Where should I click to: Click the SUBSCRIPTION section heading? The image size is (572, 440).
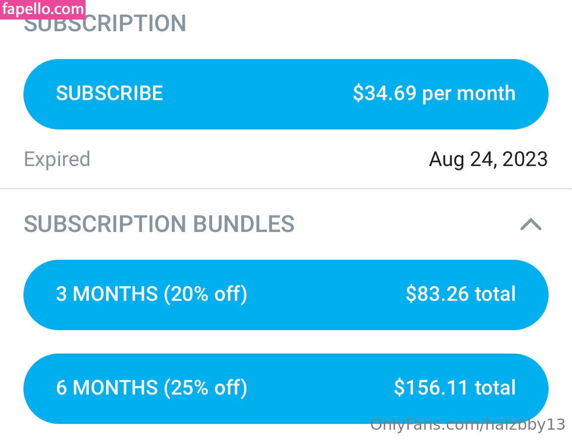pos(105,24)
